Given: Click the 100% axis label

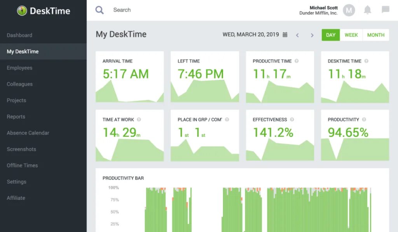Looking at the screenshot, I should pyautogui.click(x=113, y=188).
